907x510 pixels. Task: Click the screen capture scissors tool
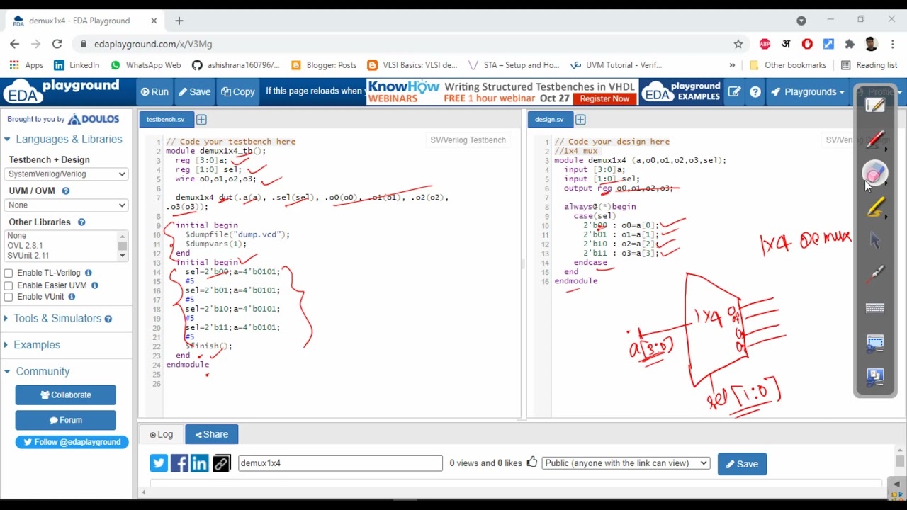click(x=875, y=343)
